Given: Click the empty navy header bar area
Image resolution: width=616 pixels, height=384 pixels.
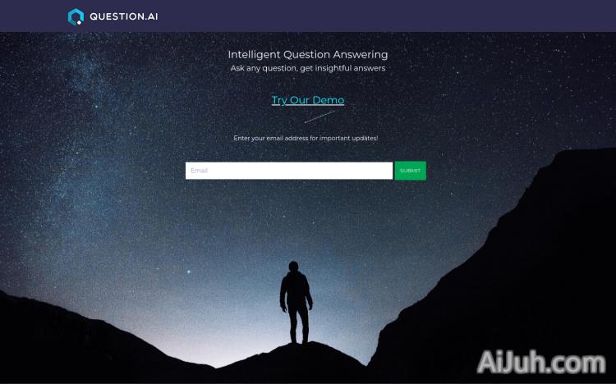Looking at the screenshot, I should tap(385, 16).
